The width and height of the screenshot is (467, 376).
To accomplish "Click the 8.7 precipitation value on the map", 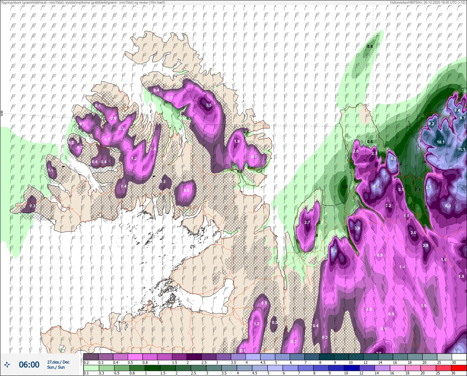I will click(463, 118).
